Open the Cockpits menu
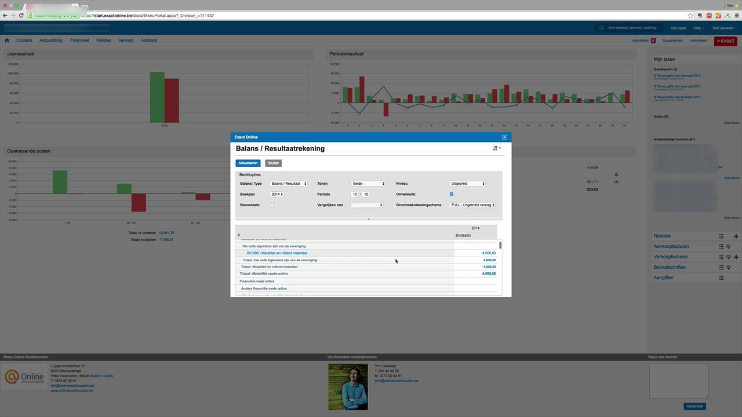Image resolution: width=742 pixels, height=417 pixels. 24,41
